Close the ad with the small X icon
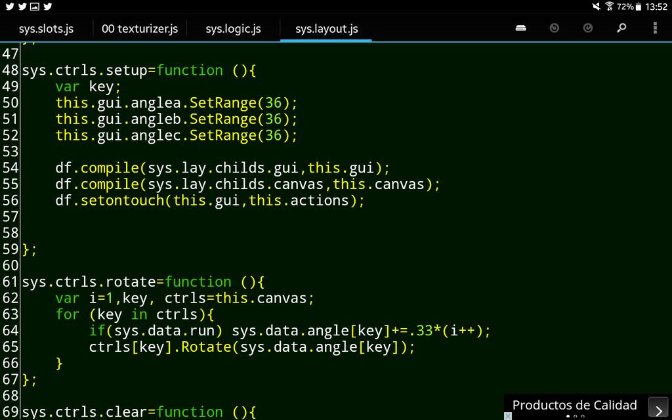The height and width of the screenshot is (420, 672). point(508,415)
